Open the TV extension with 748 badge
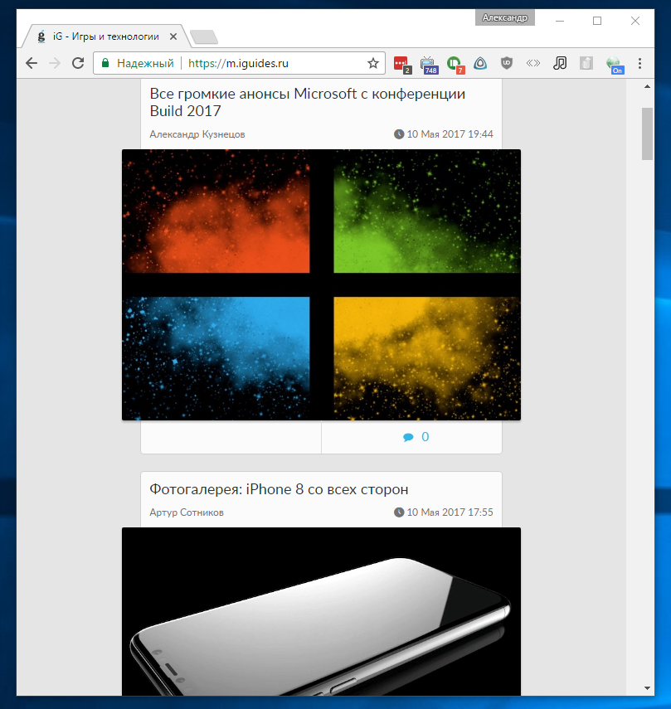Viewport: 671px width, 709px height. point(428,63)
